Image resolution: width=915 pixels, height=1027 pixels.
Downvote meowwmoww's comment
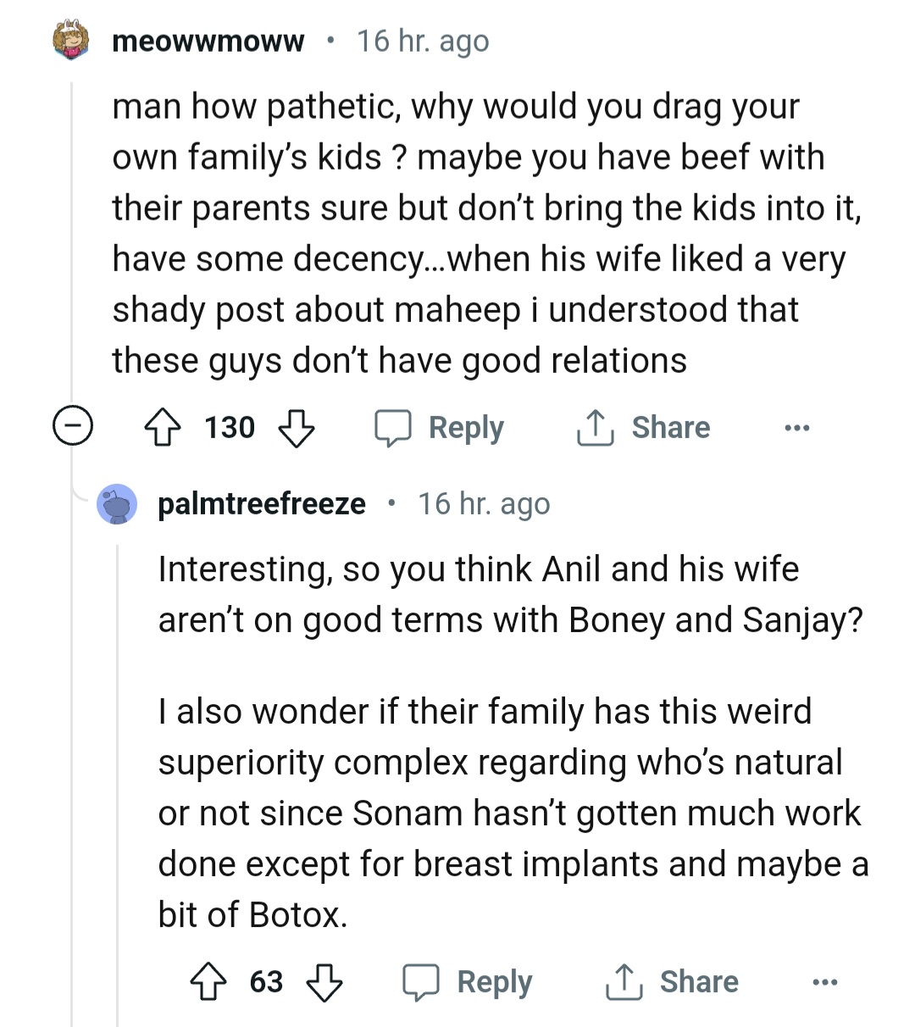[297, 428]
